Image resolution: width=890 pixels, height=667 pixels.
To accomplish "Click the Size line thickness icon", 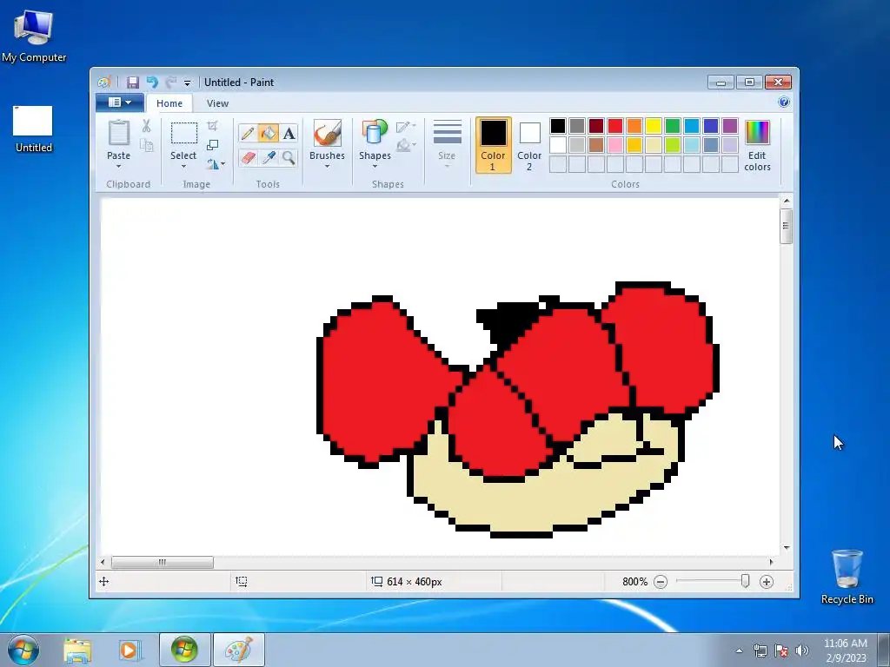I will click(x=448, y=133).
